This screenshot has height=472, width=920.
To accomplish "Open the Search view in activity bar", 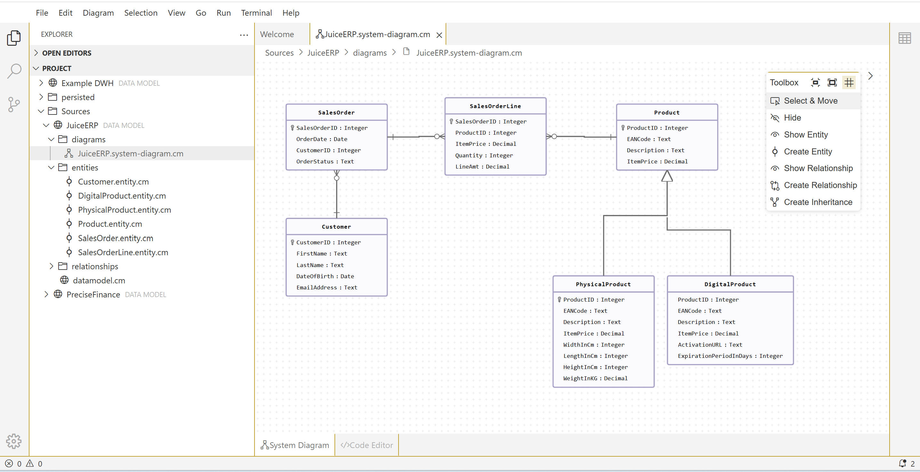I will 14,71.
